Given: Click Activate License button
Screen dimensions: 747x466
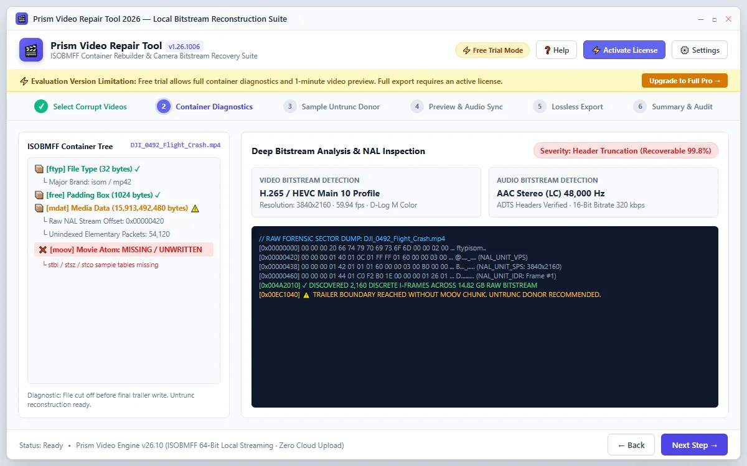Looking at the screenshot, I should point(624,50).
